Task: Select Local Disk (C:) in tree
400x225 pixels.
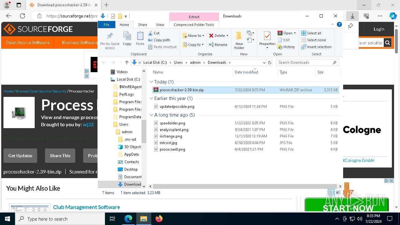Action: [125, 79]
